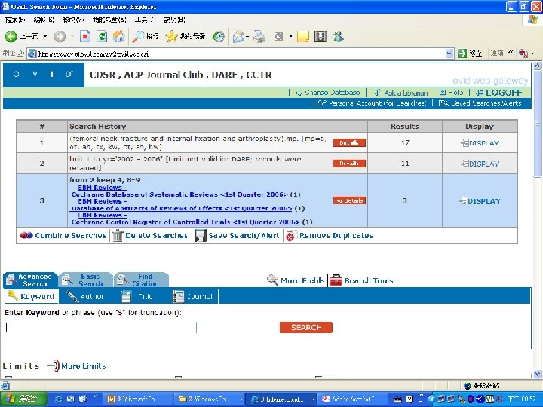Open the Edit menu

(44, 20)
